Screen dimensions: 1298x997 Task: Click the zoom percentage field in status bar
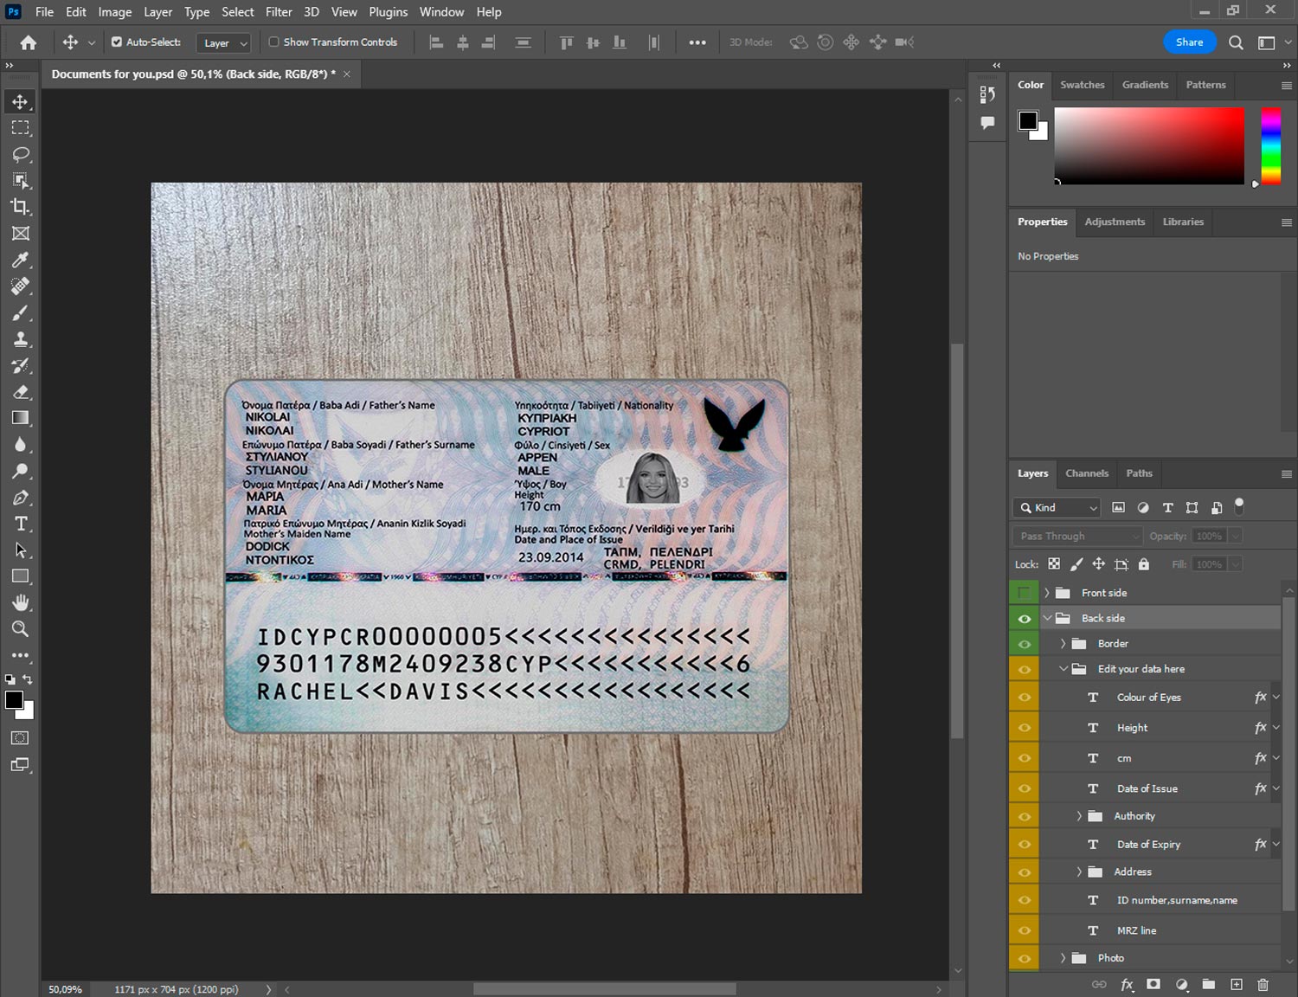[66, 989]
